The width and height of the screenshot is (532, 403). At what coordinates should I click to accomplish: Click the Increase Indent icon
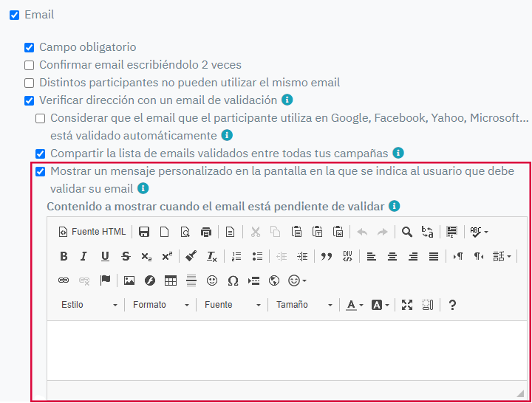point(302,256)
